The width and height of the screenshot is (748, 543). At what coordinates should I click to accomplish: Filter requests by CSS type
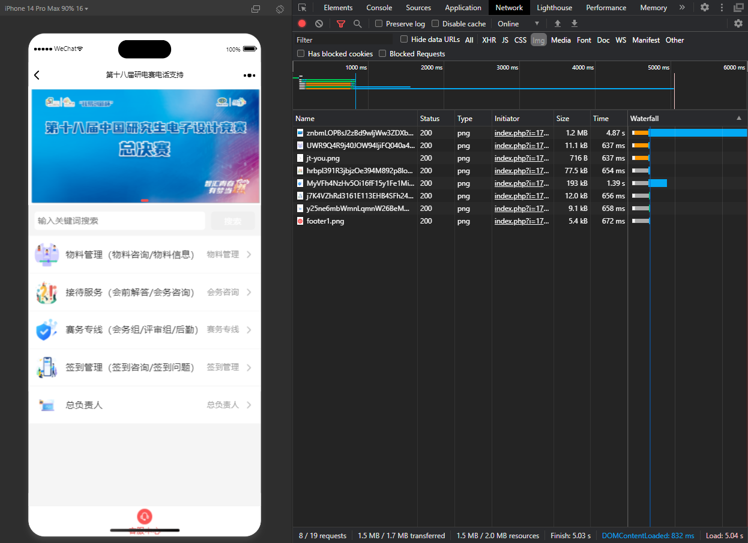520,40
